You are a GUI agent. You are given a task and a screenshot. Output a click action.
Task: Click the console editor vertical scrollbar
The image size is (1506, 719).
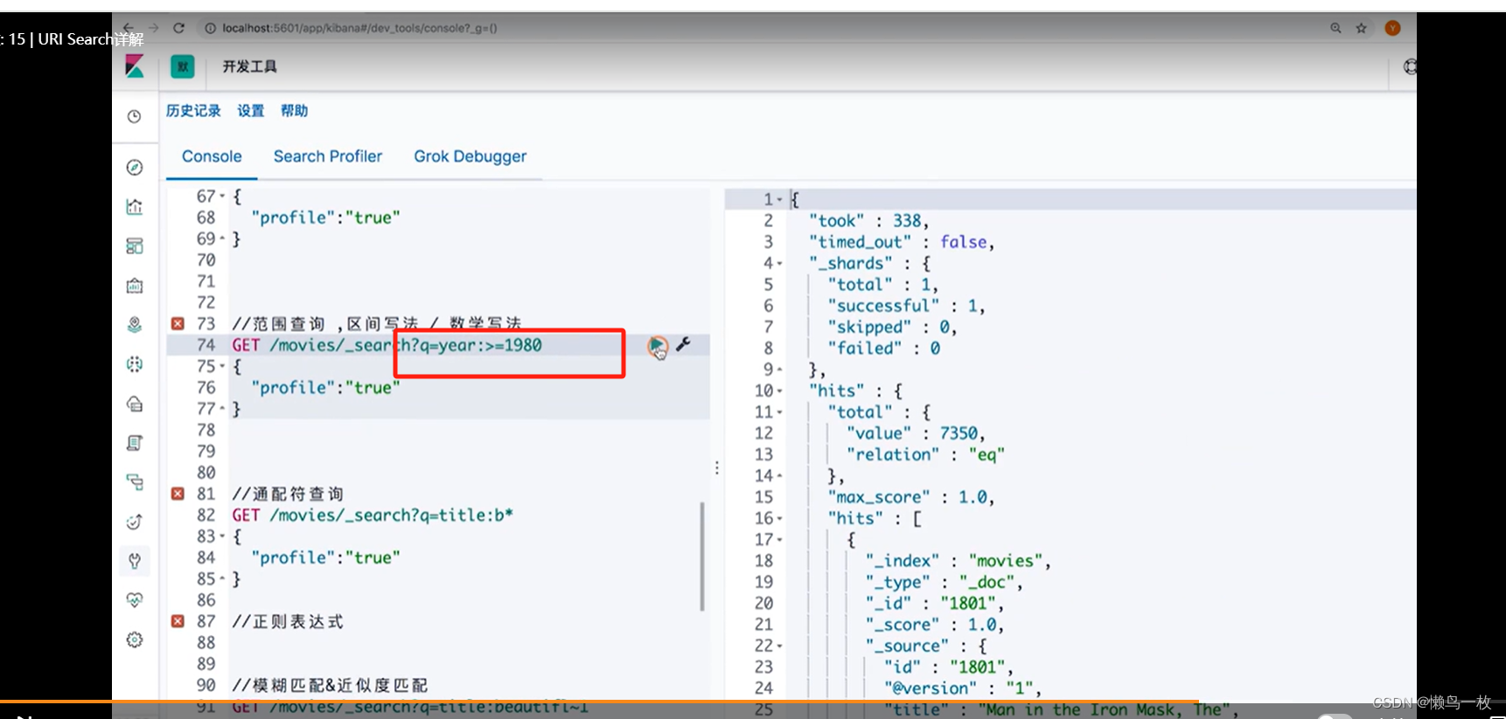click(702, 556)
